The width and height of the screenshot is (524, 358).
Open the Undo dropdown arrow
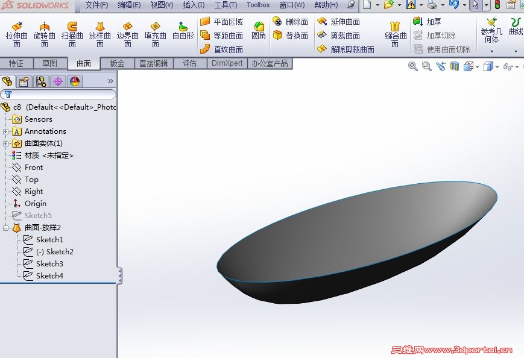tap(464, 5)
